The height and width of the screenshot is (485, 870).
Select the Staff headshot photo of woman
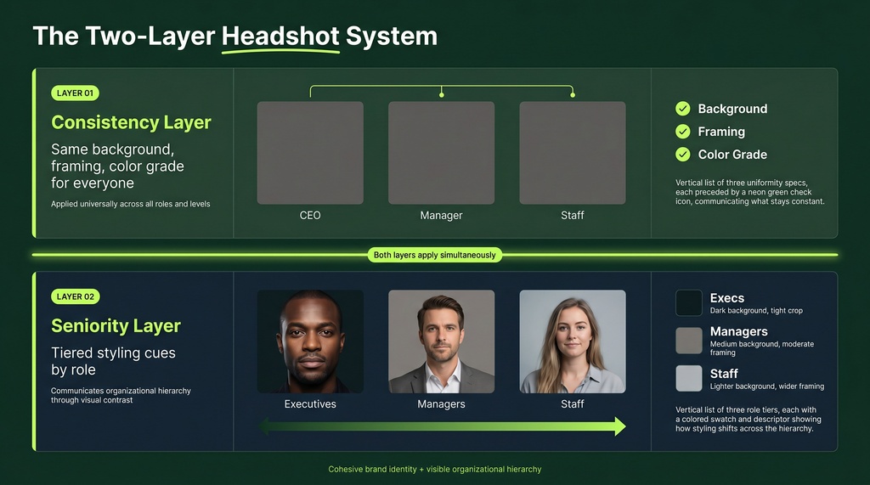tap(573, 341)
